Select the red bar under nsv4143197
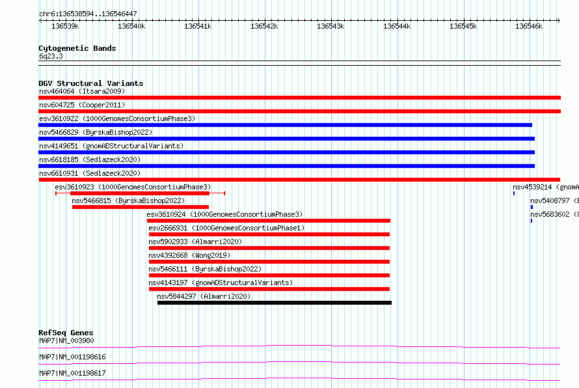The width and height of the screenshot is (579, 388). 269,289
